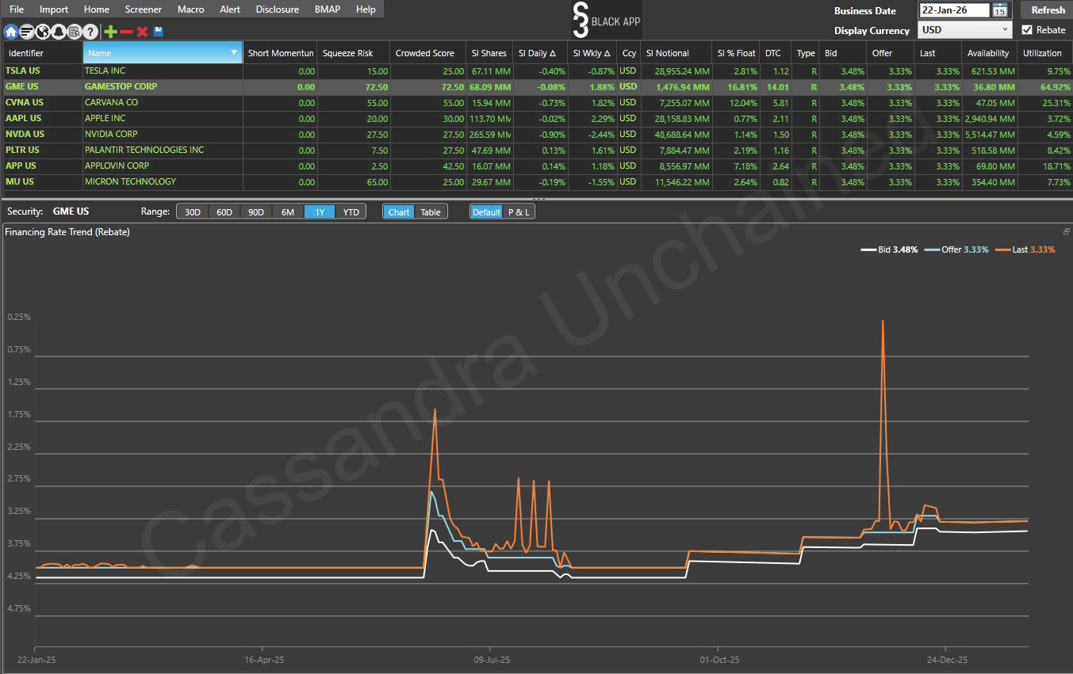Image resolution: width=1073 pixels, height=674 pixels.
Task: Remove a row using red minus icon
Action: pos(126,32)
